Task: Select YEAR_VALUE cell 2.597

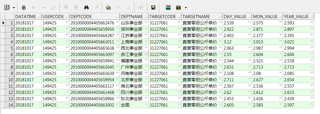Action: (x=298, y=105)
